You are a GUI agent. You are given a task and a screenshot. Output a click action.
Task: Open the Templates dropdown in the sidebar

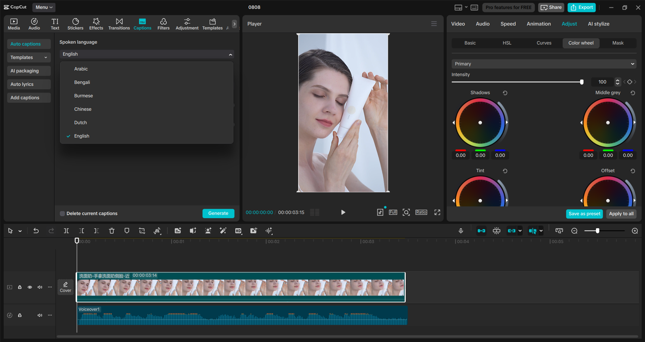tap(29, 57)
